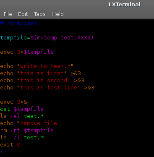Screen dimensions: 154x157
Task: Click the exit 0 line
Action: 10,145
